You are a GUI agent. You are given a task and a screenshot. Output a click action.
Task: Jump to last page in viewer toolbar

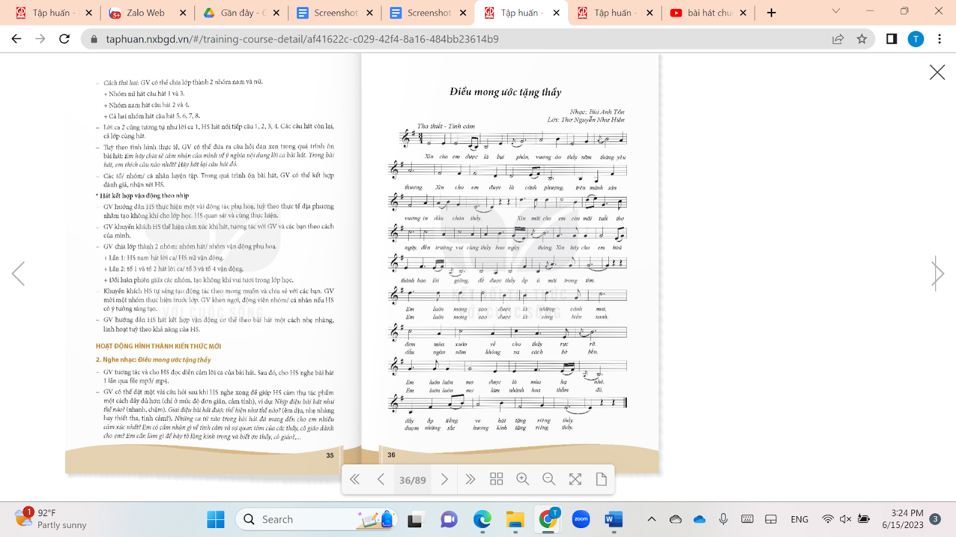(470, 480)
